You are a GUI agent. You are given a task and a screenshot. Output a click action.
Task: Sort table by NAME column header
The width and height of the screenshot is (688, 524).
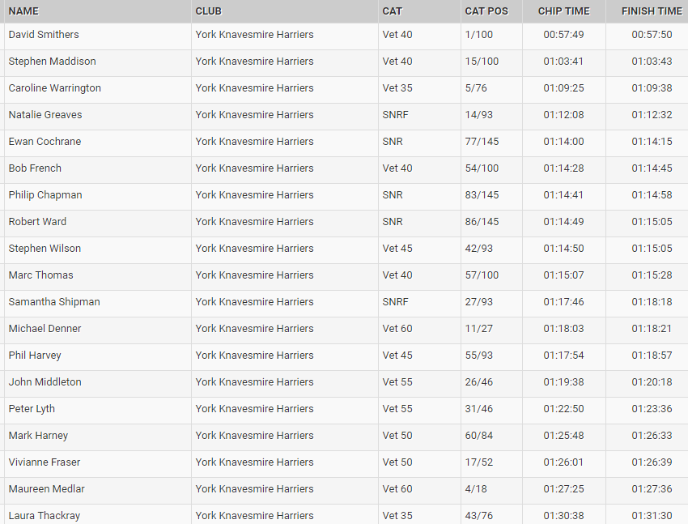coord(23,11)
